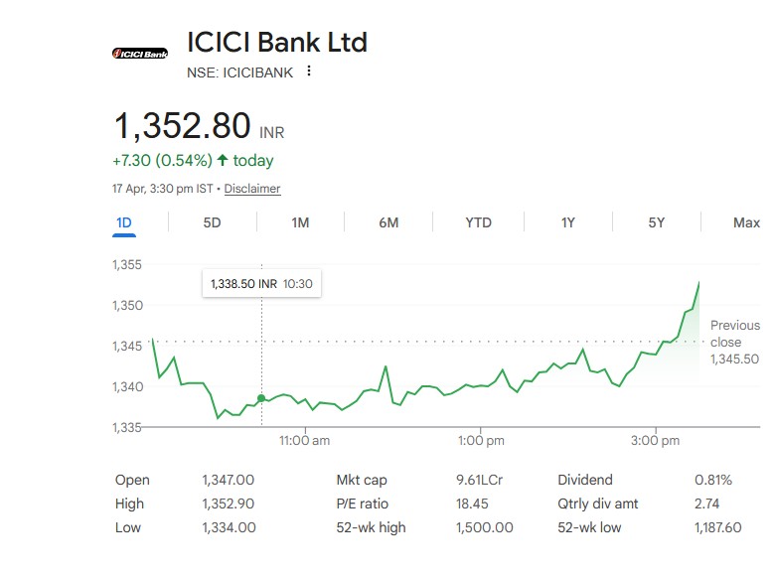Image resolution: width=775 pixels, height=576 pixels.
Task: Click the 1,338.50 INR chart tooltip
Action: point(261,283)
